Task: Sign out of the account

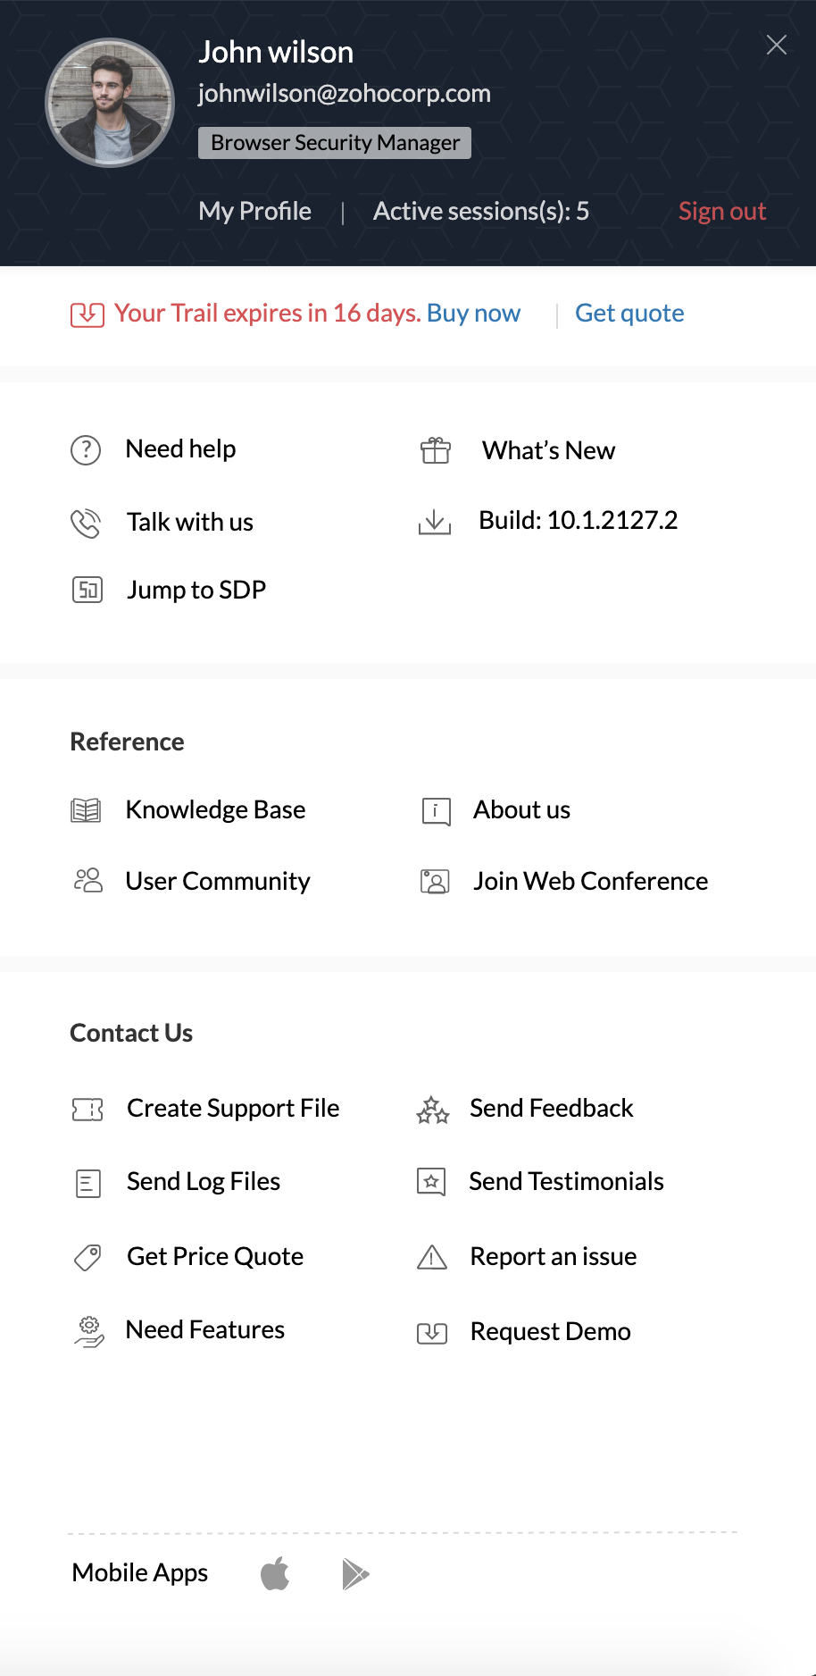Action: [x=722, y=211]
